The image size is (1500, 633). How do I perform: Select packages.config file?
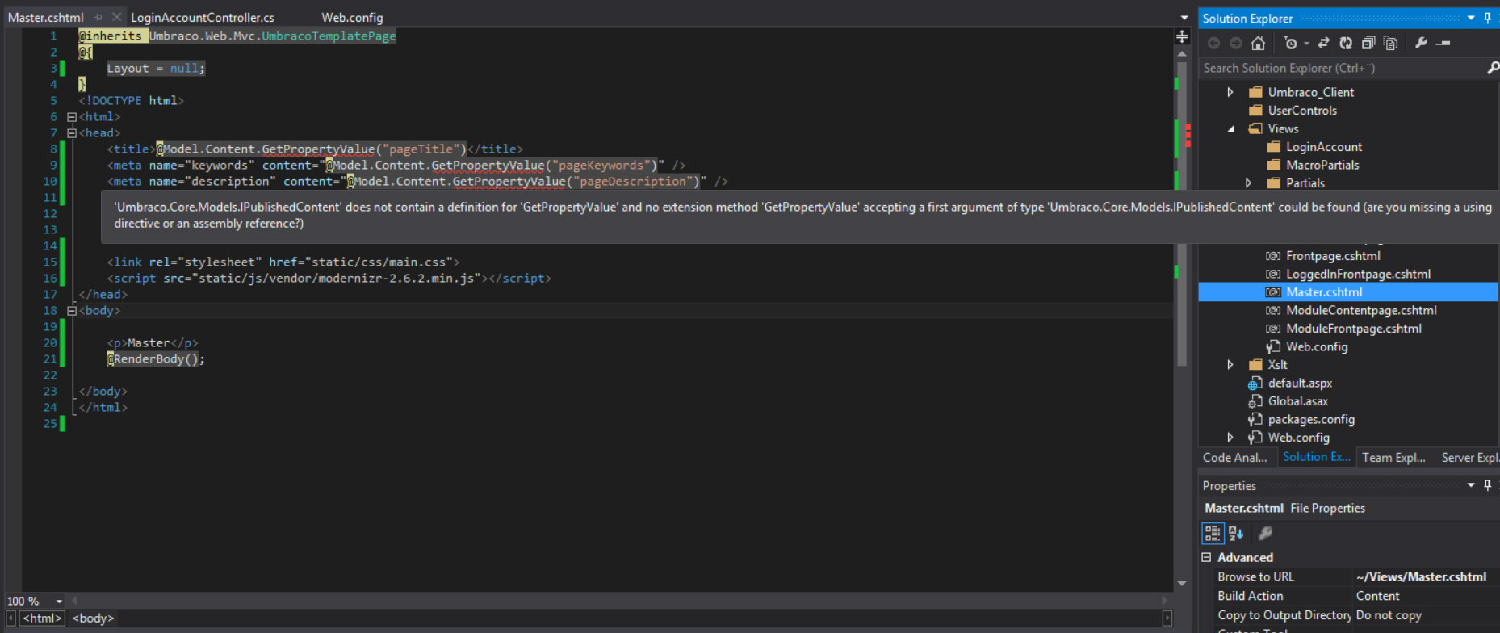pyautogui.click(x=1311, y=420)
